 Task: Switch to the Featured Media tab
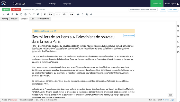(43, 19)
